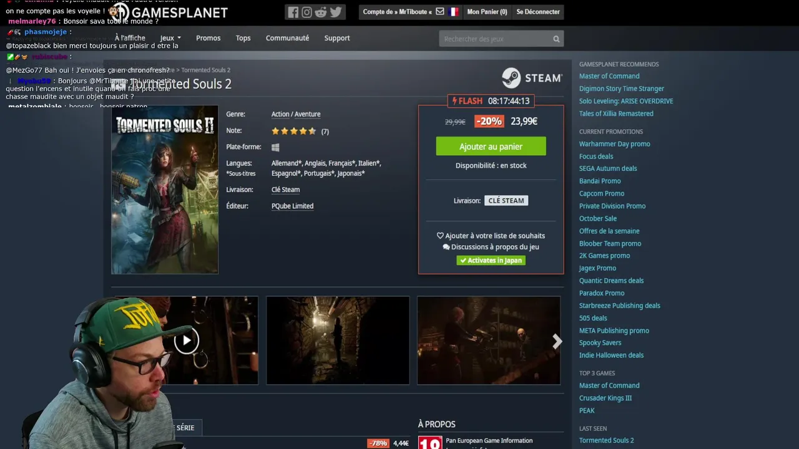
Task: Click the French flag language icon
Action: [x=453, y=12]
